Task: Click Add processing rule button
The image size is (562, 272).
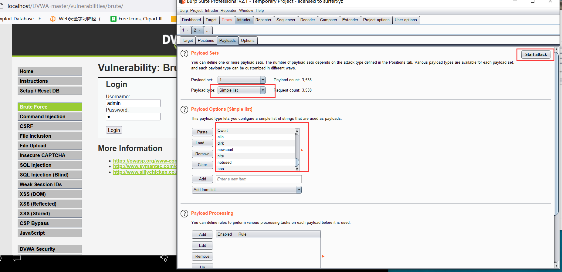Action: pos(202,235)
